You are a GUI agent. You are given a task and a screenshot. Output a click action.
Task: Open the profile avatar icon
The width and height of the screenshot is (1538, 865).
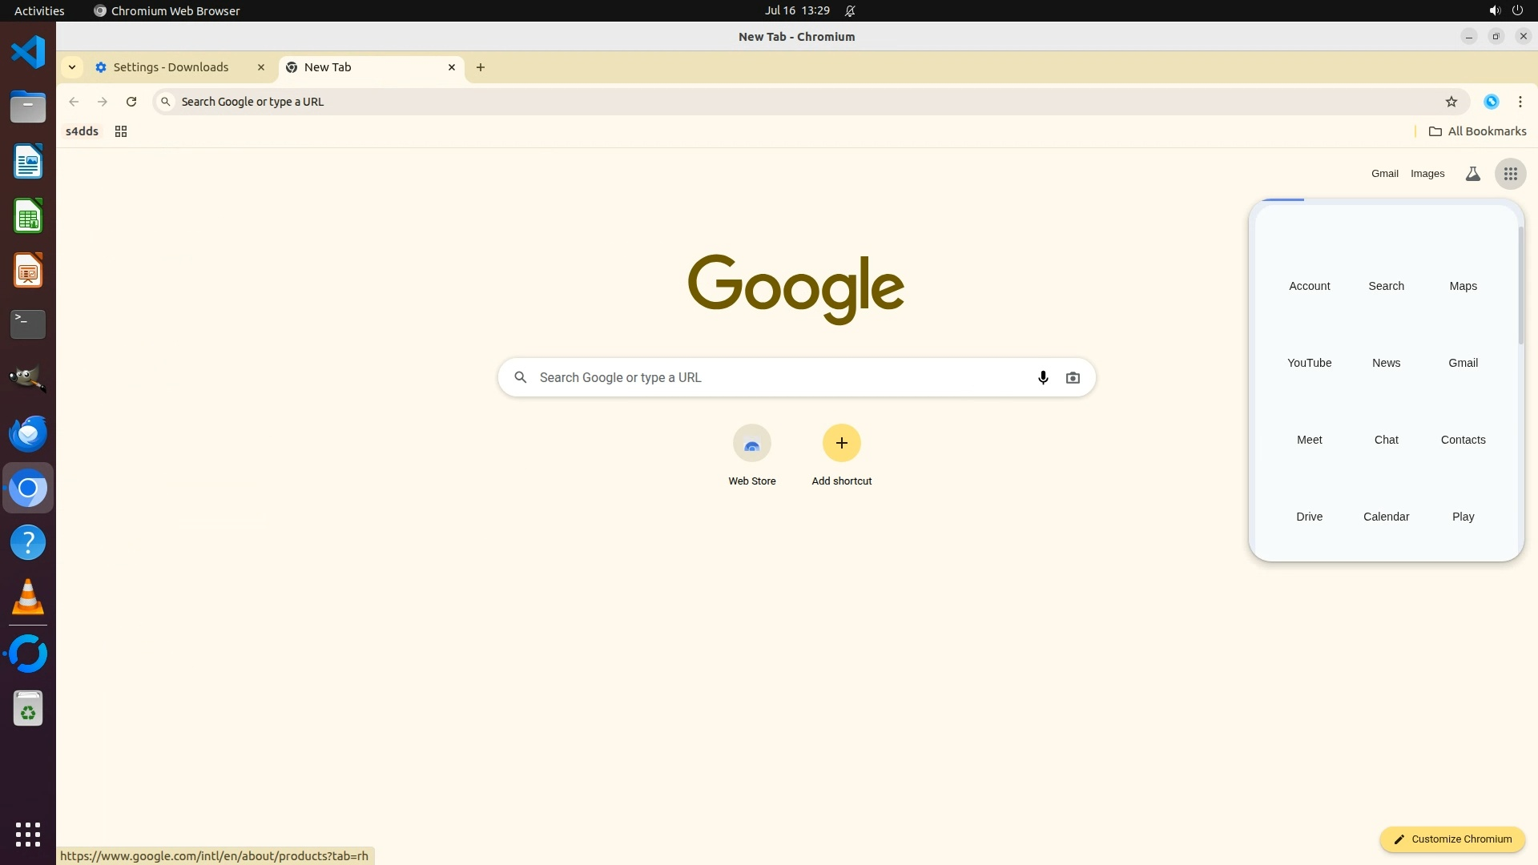point(1491,102)
